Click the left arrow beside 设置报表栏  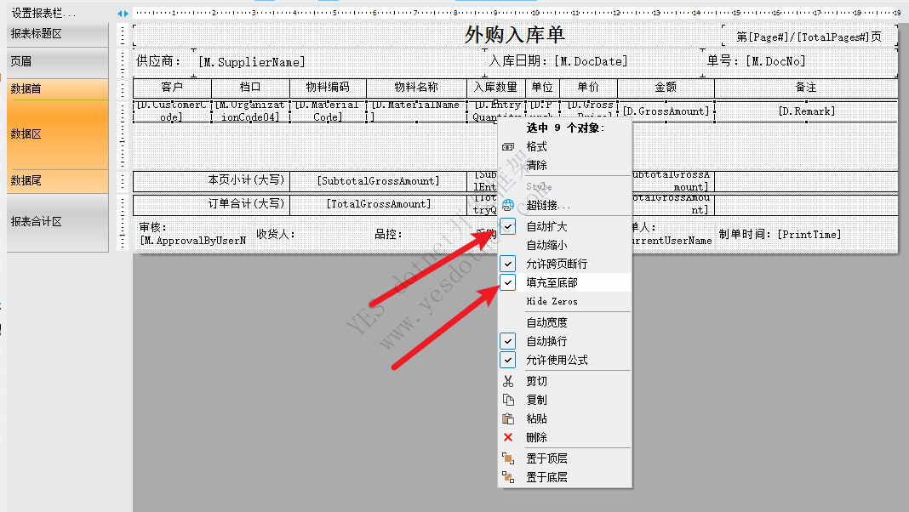pyautogui.click(x=119, y=14)
